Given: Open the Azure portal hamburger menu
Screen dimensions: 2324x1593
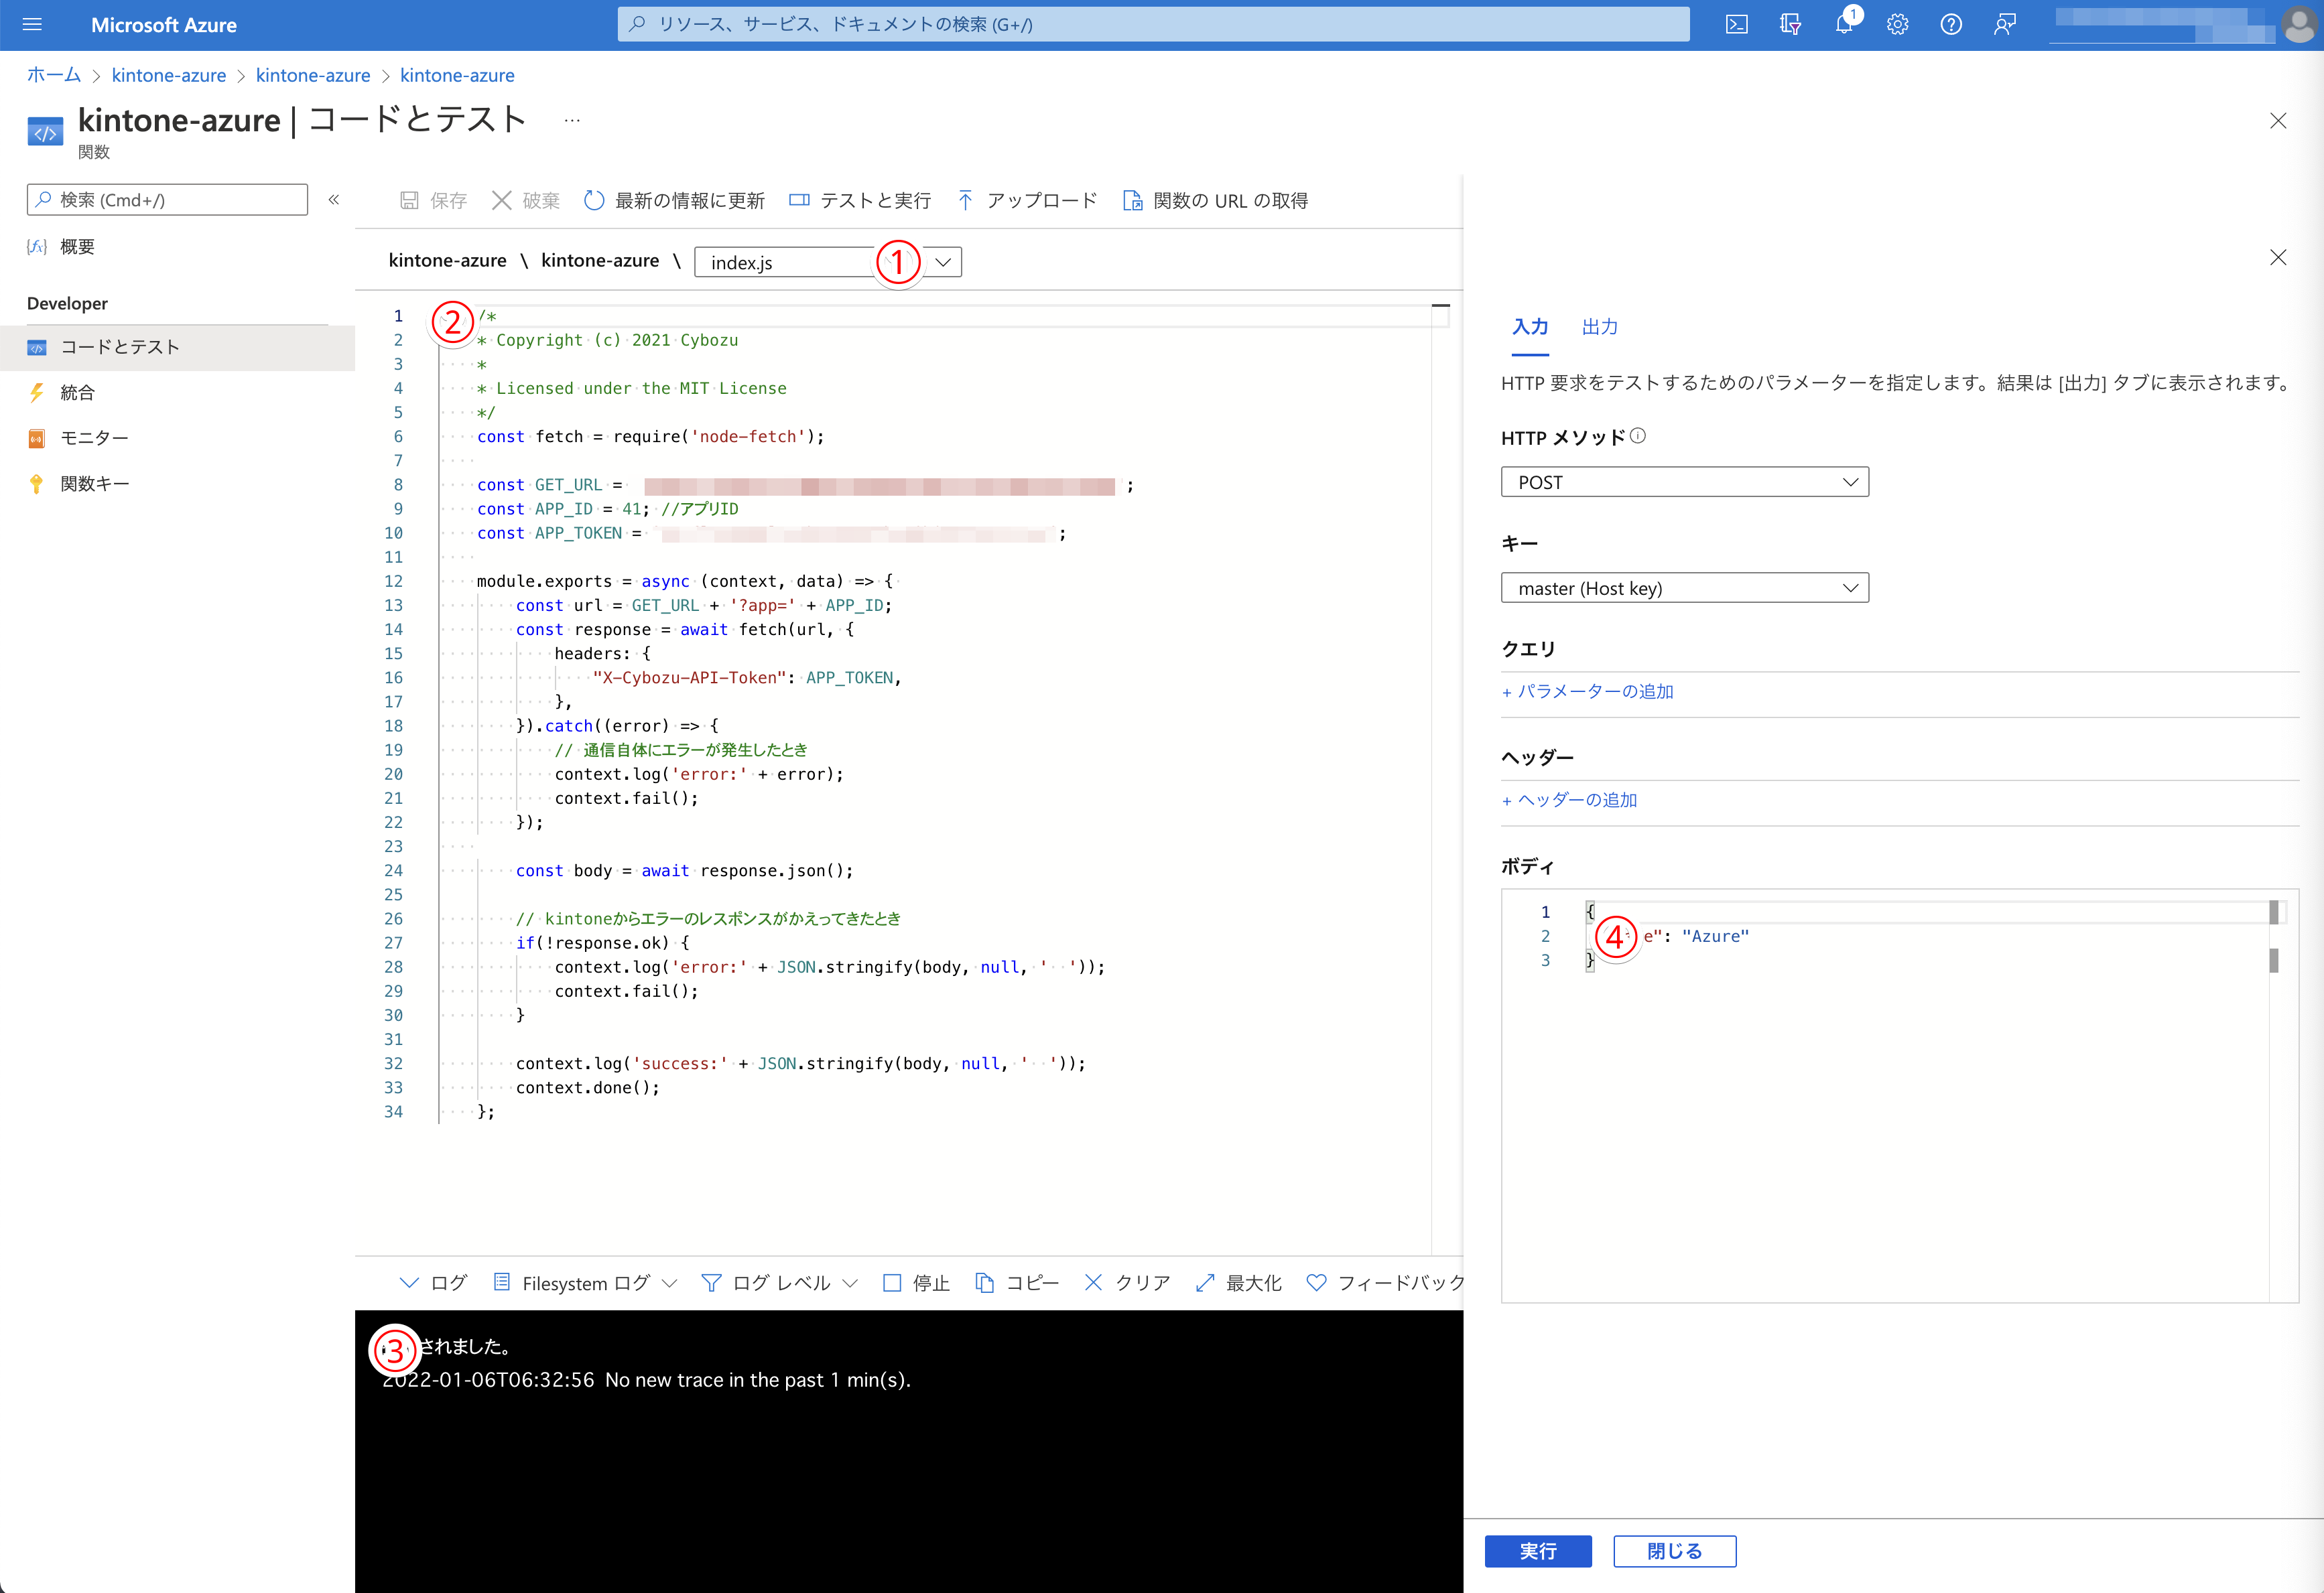Looking at the screenshot, I should [32, 25].
